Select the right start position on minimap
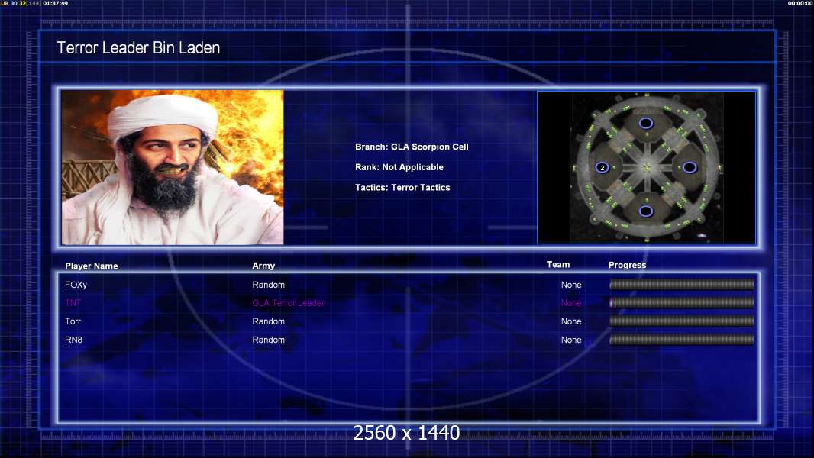 point(690,167)
